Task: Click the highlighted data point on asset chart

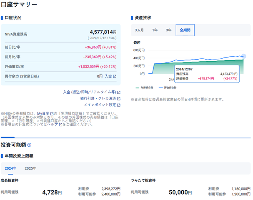Action: point(243,56)
